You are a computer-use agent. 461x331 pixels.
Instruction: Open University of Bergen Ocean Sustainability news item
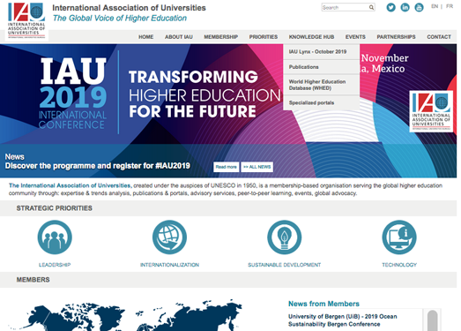[343, 320]
